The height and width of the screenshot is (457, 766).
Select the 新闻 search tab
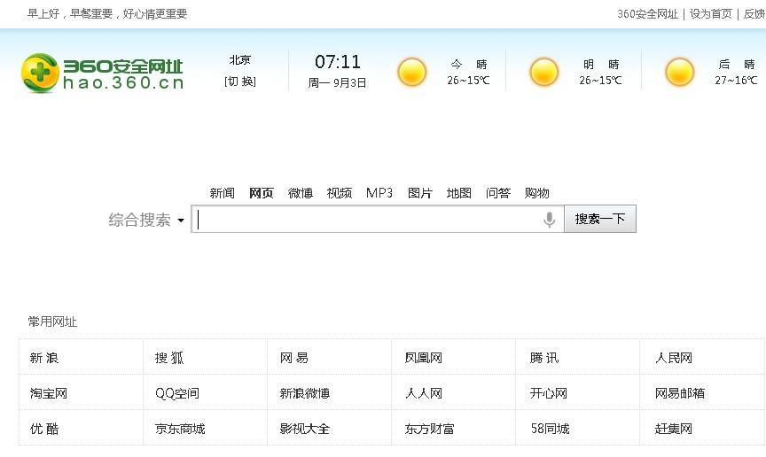coord(222,193)
